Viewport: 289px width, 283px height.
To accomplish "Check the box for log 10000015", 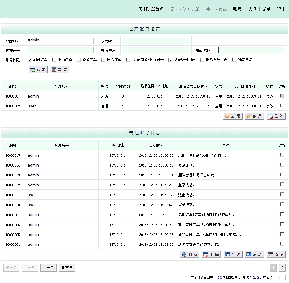I will 282,155.
